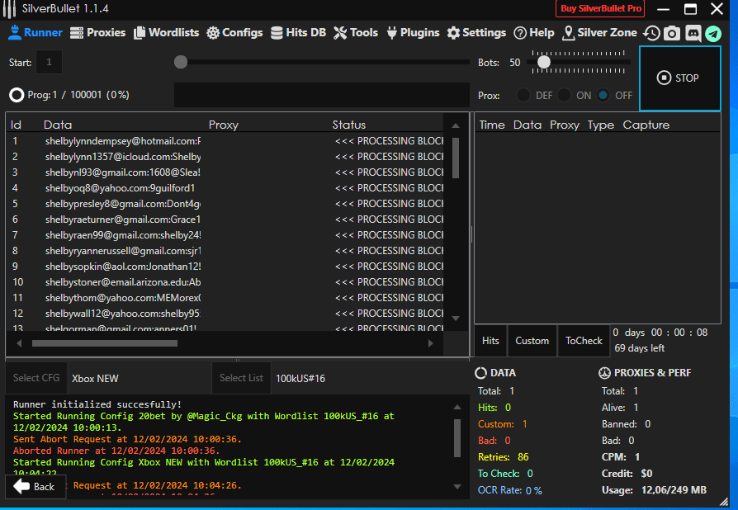Open the Hits DB section
Screen dimensions: 738x510
298,33
